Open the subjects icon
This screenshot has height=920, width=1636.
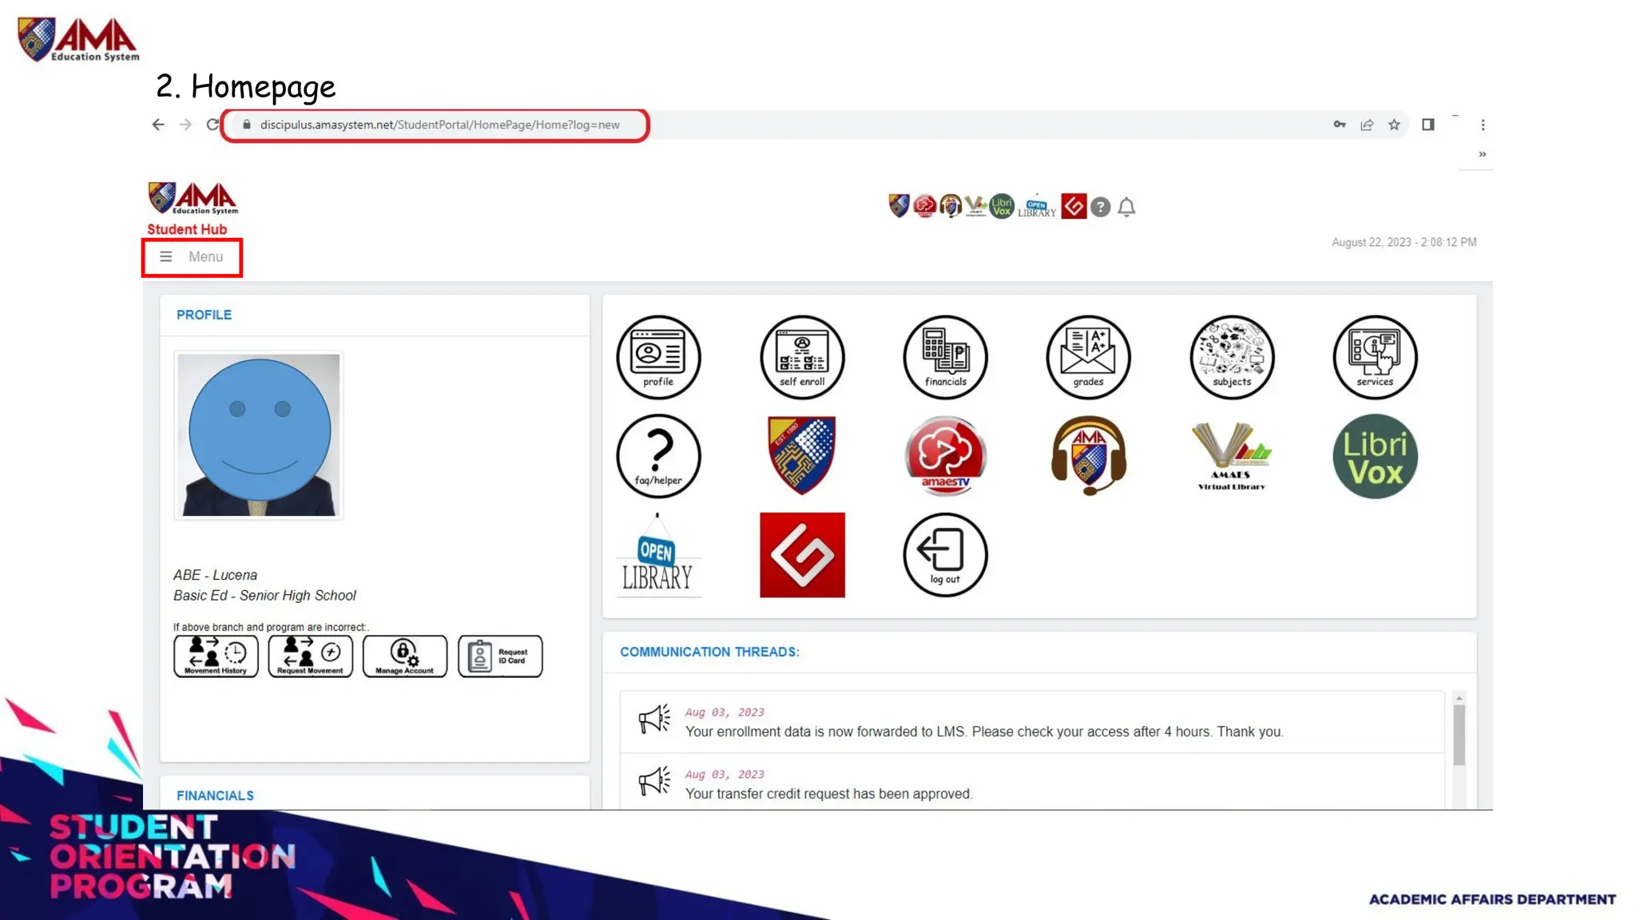[x=1232, y=357]
